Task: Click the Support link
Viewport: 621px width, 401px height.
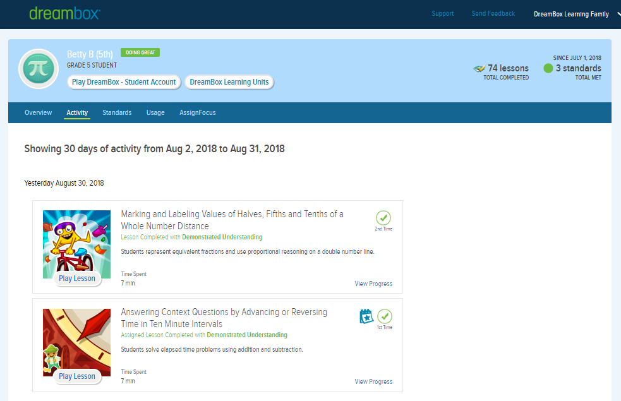Action: pyautogui.click(x=442, y=14)
